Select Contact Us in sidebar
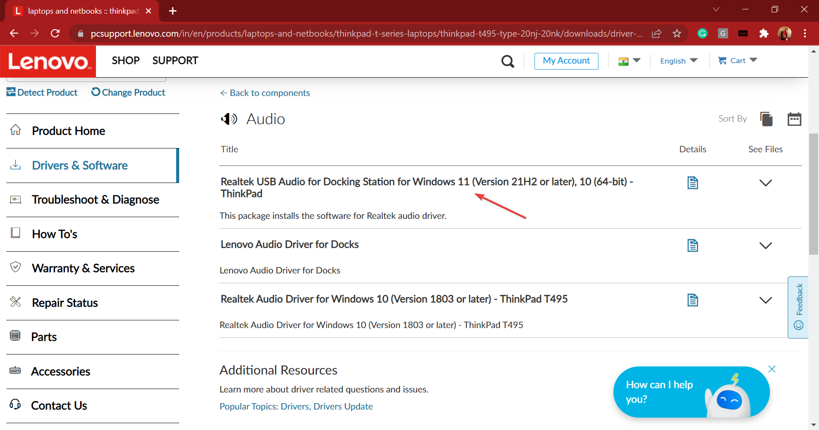This screenshot has height=430, width=819. click(x=93, y=406)
